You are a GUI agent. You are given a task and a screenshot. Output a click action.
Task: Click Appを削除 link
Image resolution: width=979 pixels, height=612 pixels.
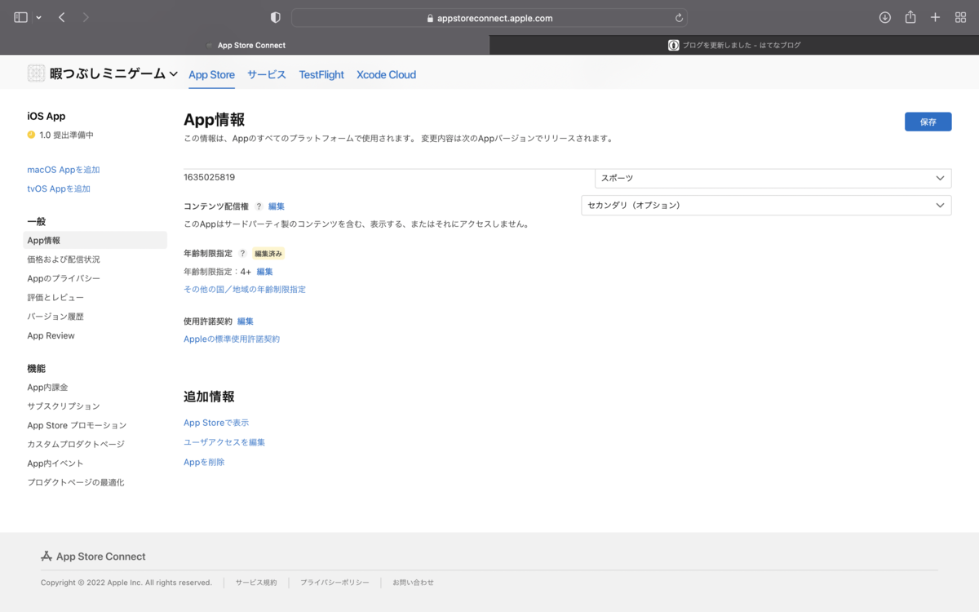(204, 462)
